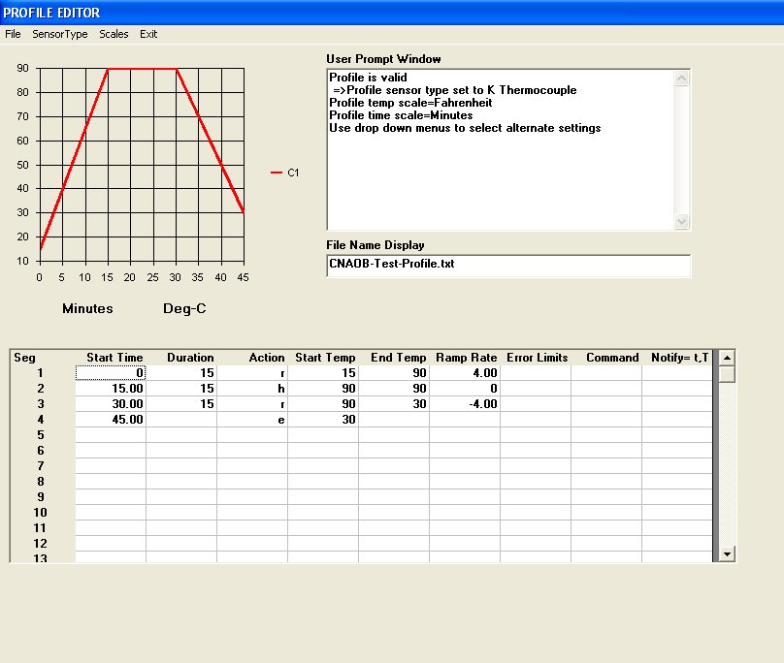Click the End Temp cell of segment 3
The width and height of the screenshot is (784, 663).
tap(394, 404)
